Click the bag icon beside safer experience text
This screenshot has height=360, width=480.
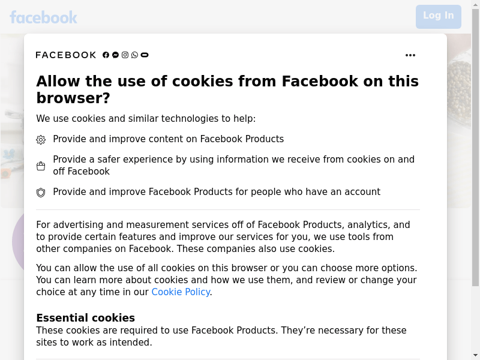(41, 166)
